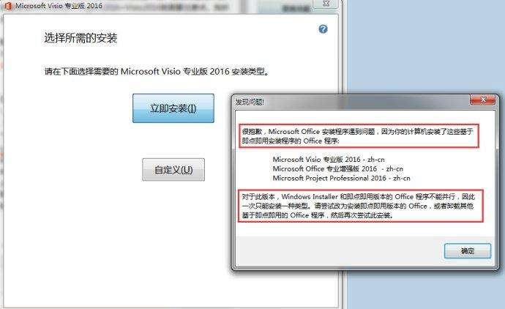
Task: Close the 发现问题 error dialog
Action: click(482, 100)
